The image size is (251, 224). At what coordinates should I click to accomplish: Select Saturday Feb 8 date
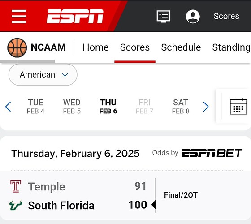pos(181,107)
